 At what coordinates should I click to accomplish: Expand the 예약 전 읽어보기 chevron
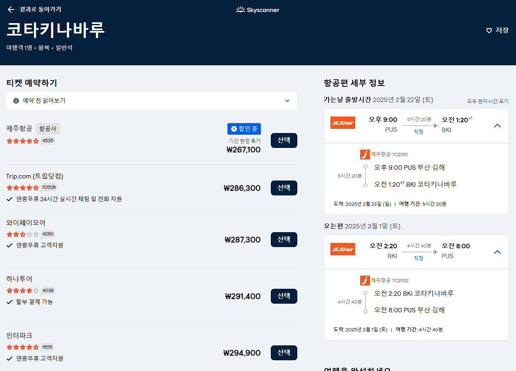(x=287, y=101)
